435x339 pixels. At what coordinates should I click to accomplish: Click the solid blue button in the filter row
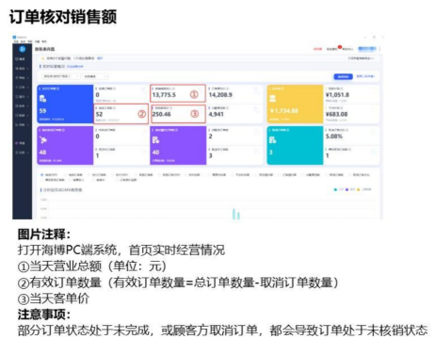(343, 76)
